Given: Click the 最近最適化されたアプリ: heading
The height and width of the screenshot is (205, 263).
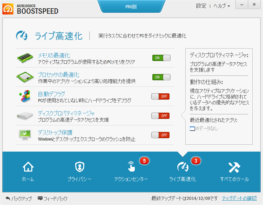Looking at the screenshot, I should (213, 120).
